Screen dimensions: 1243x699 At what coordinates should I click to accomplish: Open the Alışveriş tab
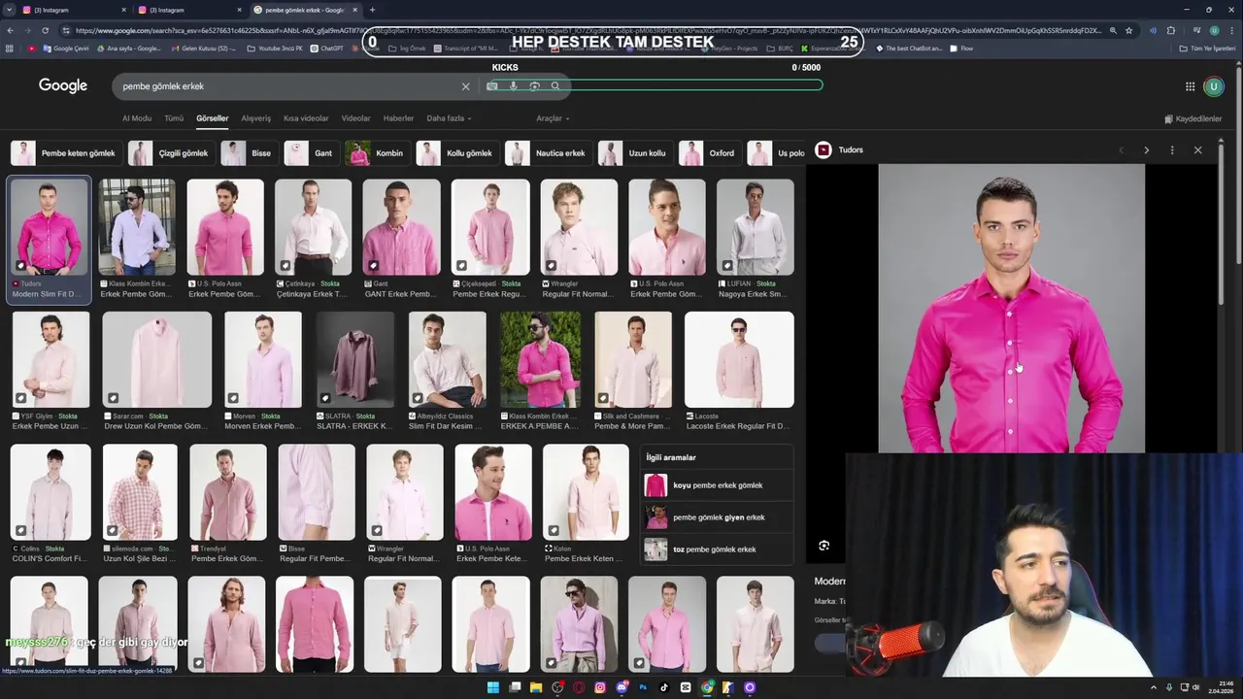(255, 118)
